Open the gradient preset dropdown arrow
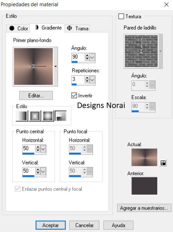 (56, 66)
